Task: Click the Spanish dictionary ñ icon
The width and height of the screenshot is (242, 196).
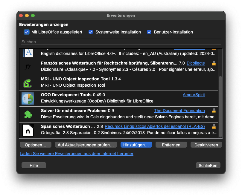Action: click(28, 130)
